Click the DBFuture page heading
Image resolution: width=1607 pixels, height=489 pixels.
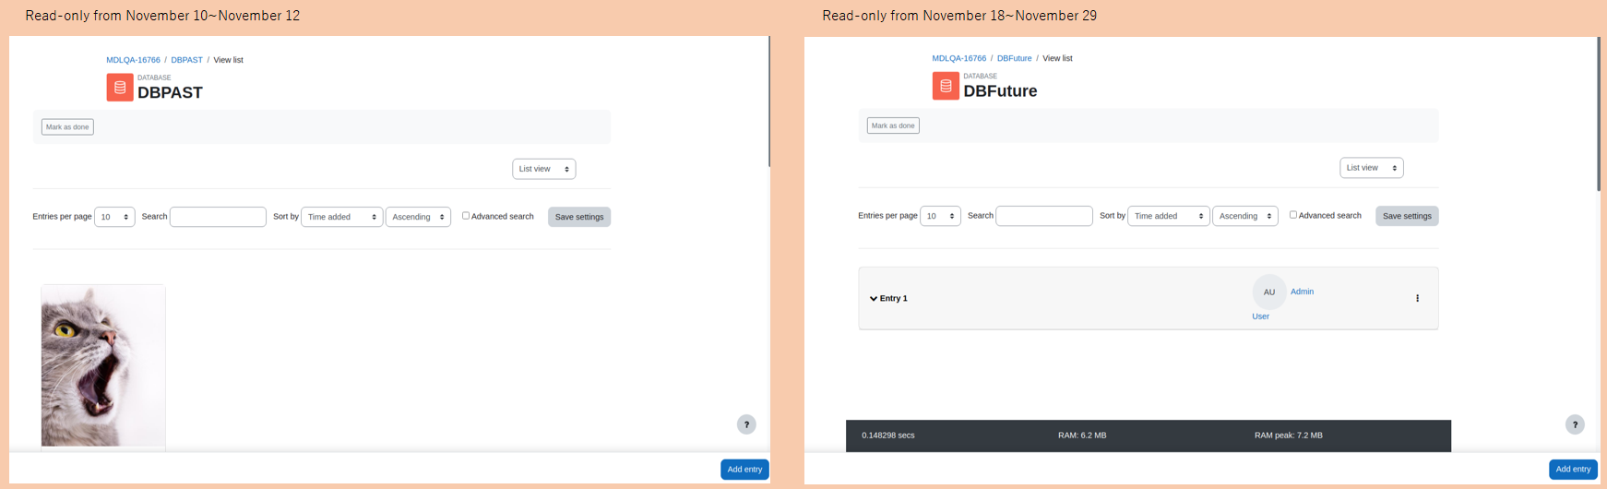(1000, 90)
